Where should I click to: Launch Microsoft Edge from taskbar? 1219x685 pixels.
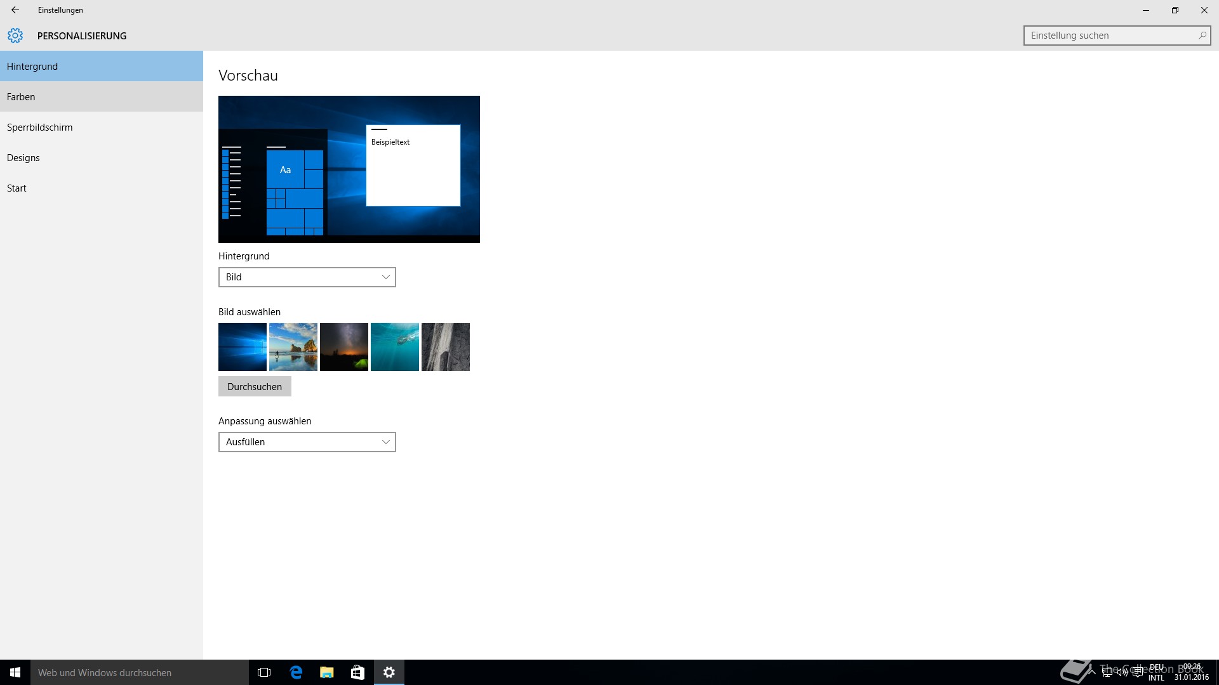[296, 672]
